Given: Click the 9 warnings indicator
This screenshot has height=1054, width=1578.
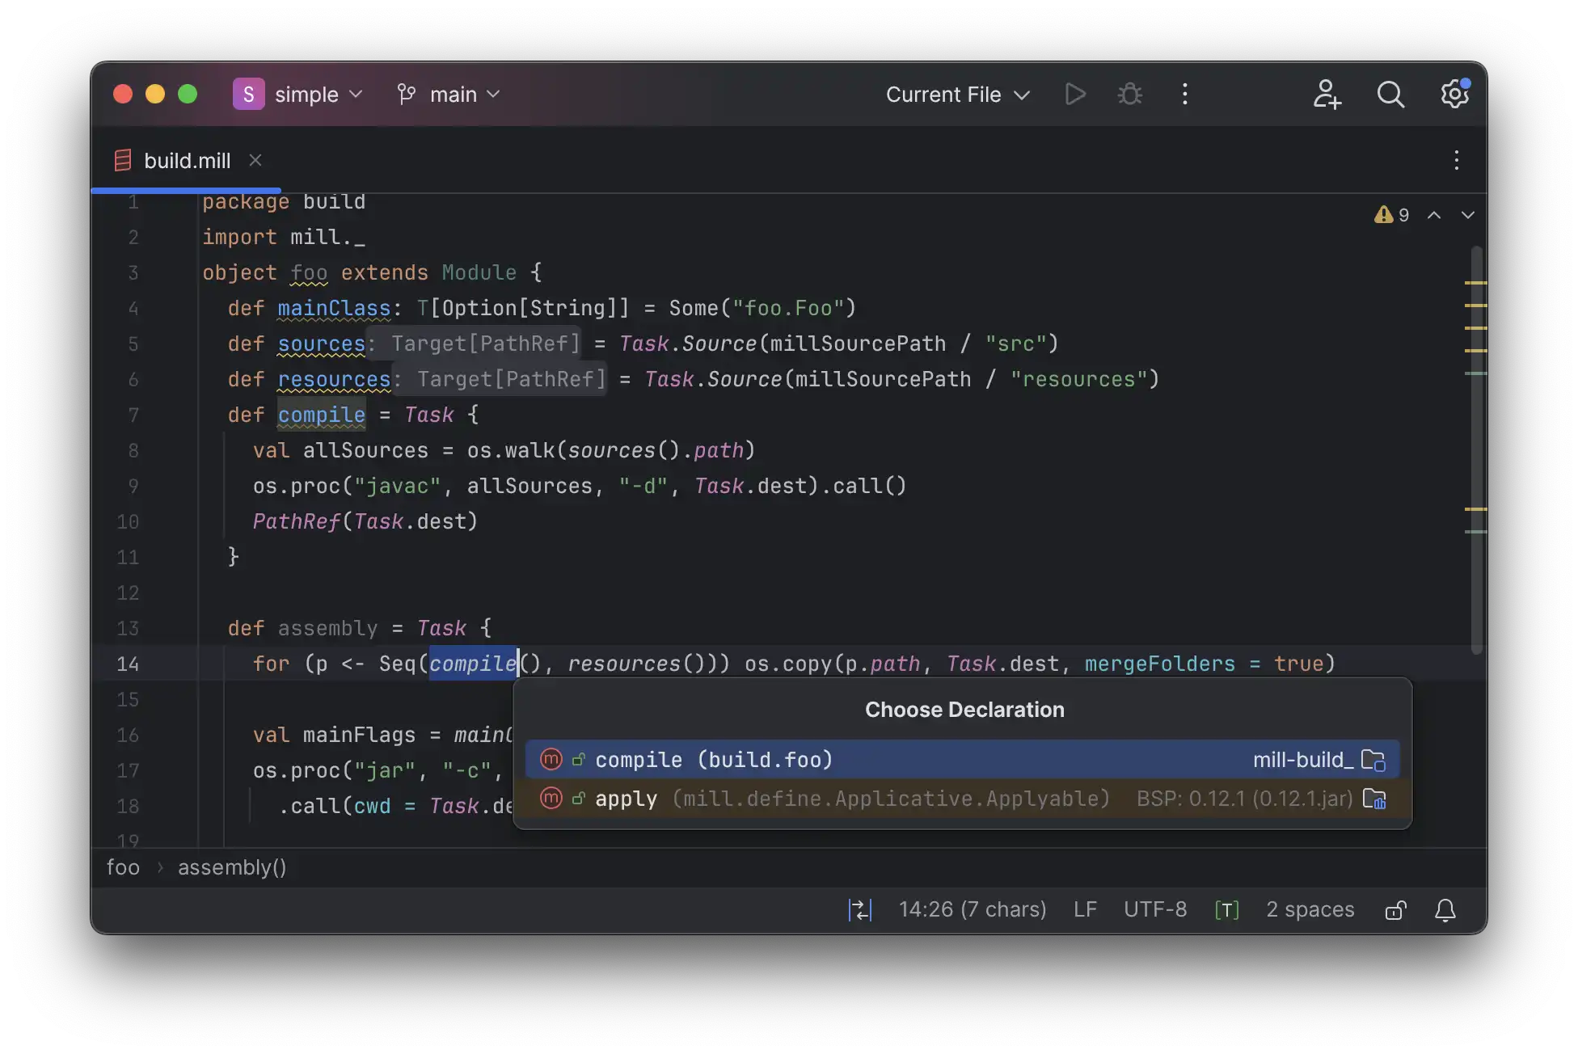Looking at the screenshot, I should [1391, 215].
